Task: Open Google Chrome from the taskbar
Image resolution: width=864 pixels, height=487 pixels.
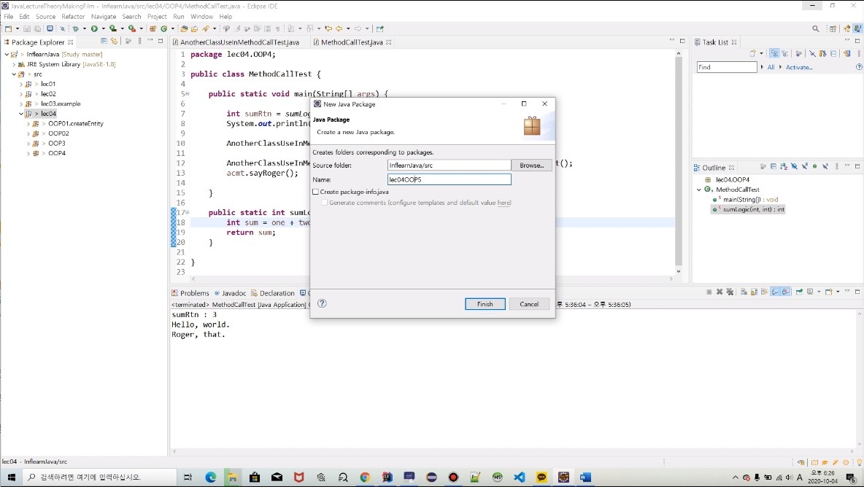Action: 365,477
